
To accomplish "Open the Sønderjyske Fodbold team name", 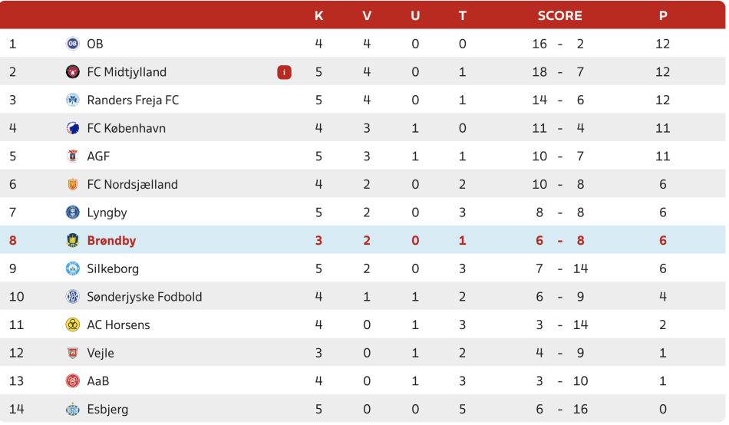I will 144,297.
